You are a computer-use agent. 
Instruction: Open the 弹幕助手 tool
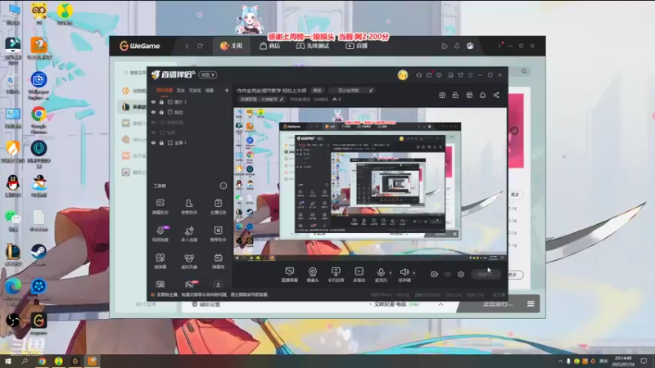[160, 207]
